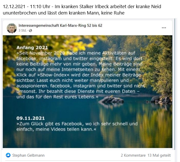Viewport: 180px width, 162px height.
Task: Click the page's profile picture avatar
Action: pos(11,28)
